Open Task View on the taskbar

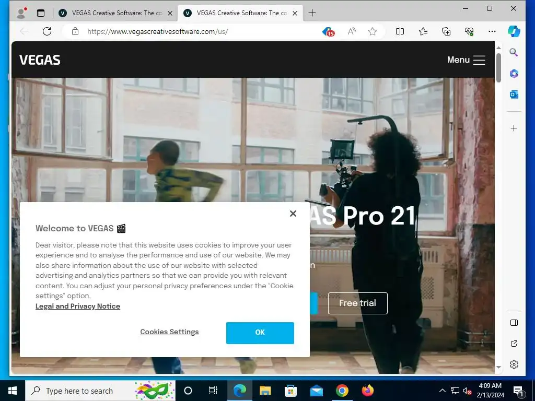click(213, 391)
